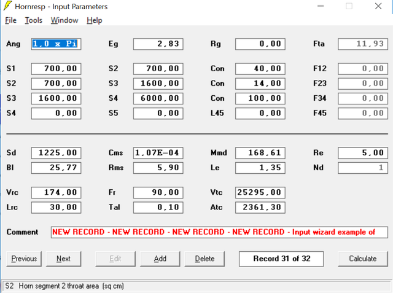Click the F45 field
The image size is (393, 293).
(363, 113)
